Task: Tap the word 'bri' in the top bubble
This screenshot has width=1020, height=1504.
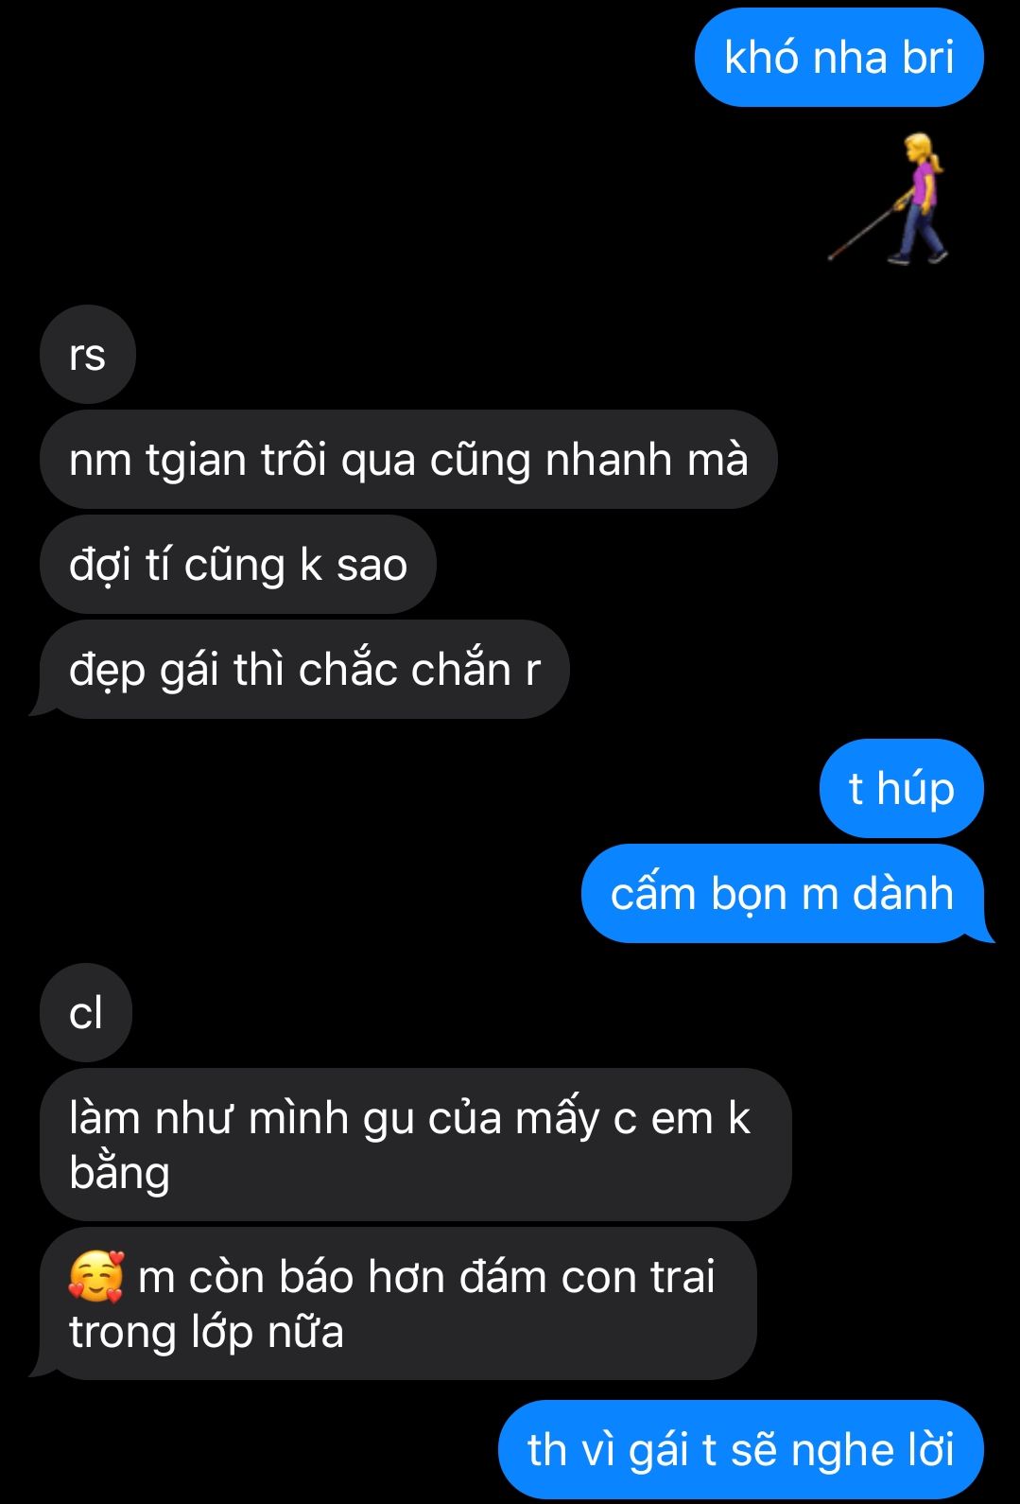Action: tap(927, 58)
